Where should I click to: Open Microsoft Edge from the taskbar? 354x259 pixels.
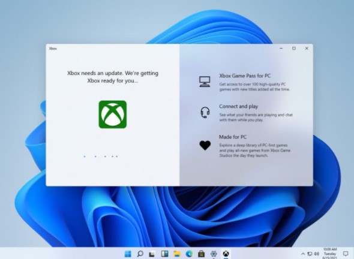pos(189,254)
